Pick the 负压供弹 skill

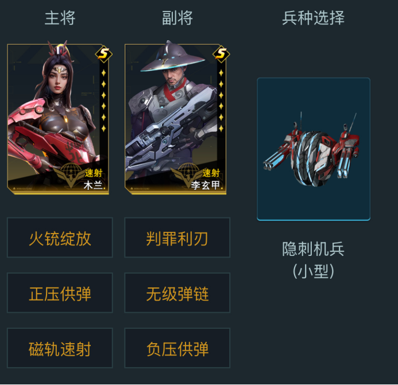177,348
